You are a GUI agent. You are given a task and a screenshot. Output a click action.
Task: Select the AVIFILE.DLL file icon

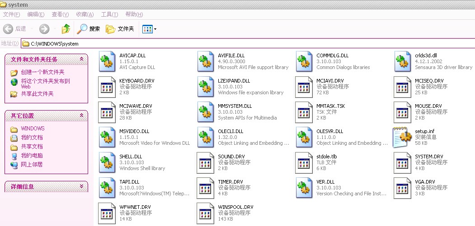click(205, 61)
